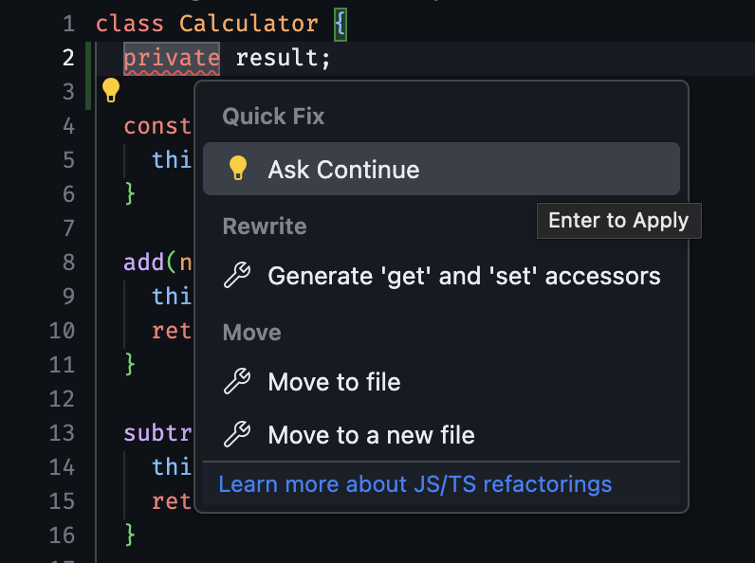Click the Calculator class name

(249, 23)
